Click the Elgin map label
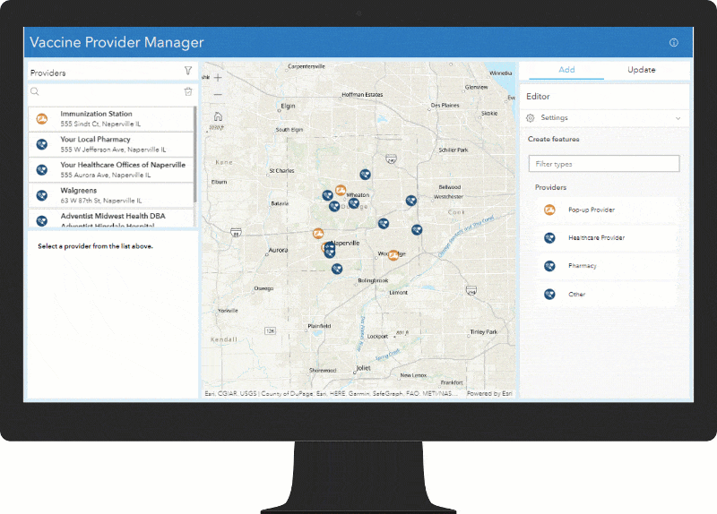Screen dimensions: 717x514 tap(288, 106)
